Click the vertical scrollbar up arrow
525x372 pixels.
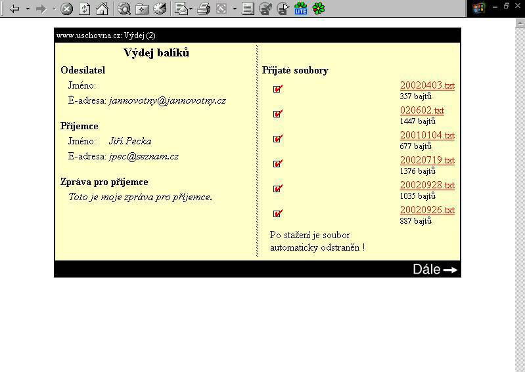[520, 23]
